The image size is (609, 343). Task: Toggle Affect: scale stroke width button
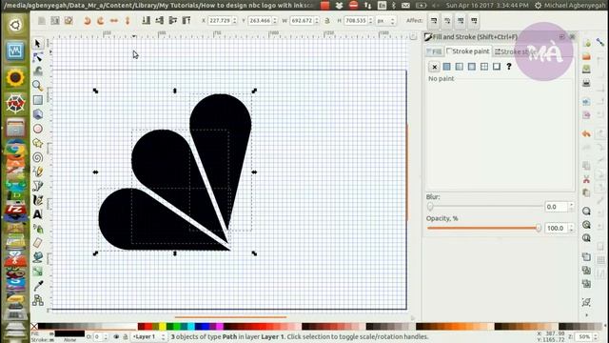tap(434, 21)
